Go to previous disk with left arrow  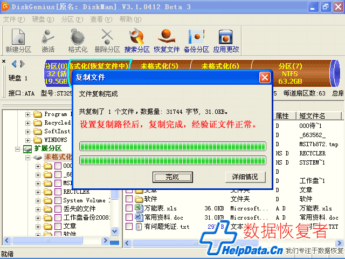pyautogui.click(x=15, y=64)
